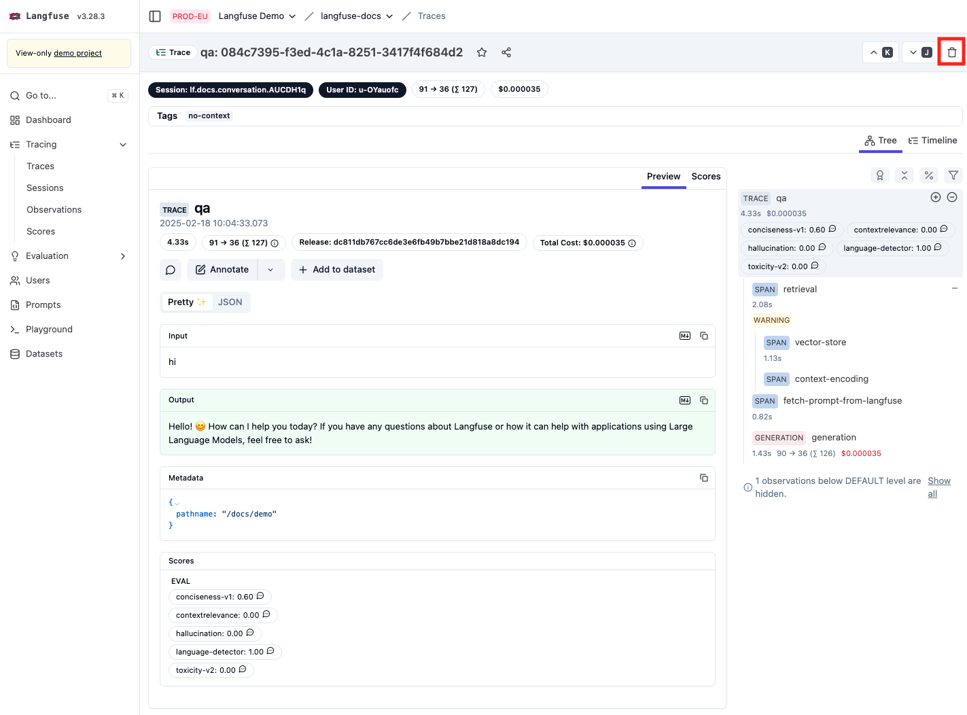Select the generation node in tree
This screenshot has height=715, width=967.
click(833, 438)
